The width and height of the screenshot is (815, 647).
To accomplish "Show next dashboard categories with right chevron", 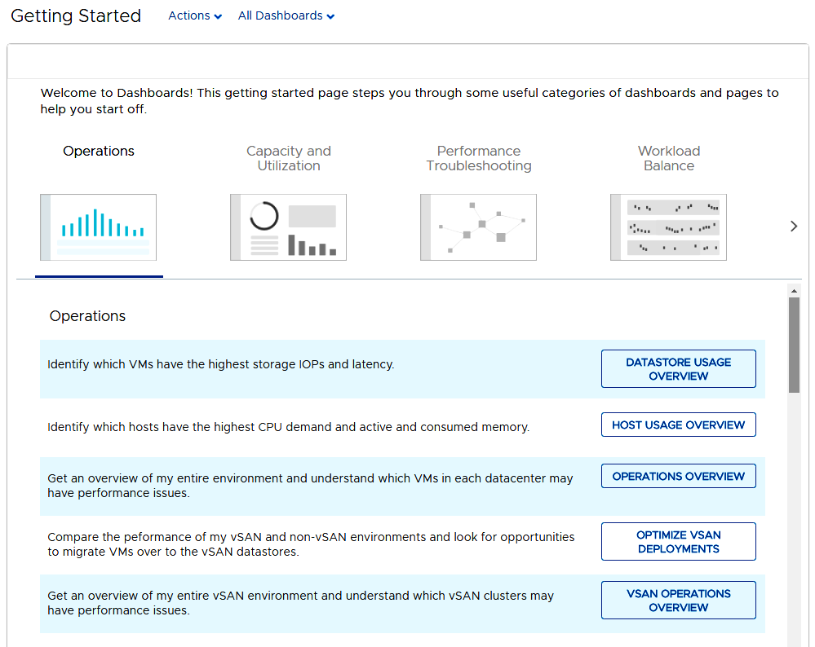I will pos(794,227).
